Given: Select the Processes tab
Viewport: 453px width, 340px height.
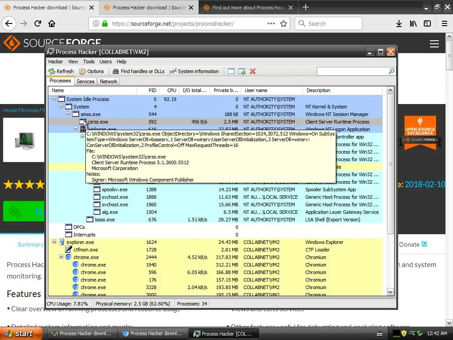Looking at the screenshot, I should pos(60,81).
